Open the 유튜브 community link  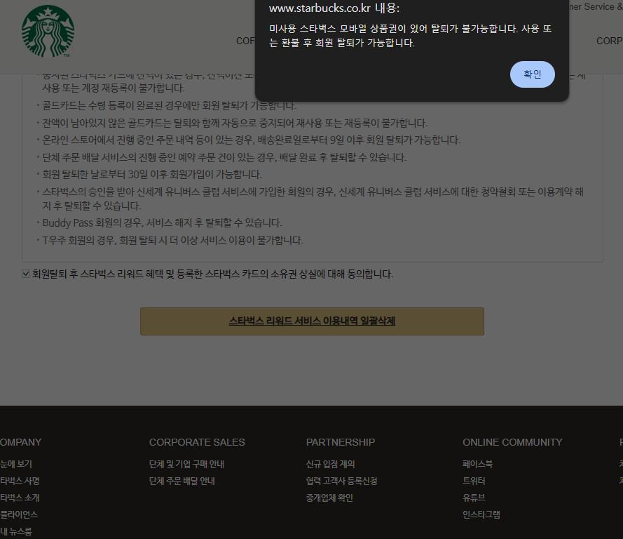tap(474, 498)
